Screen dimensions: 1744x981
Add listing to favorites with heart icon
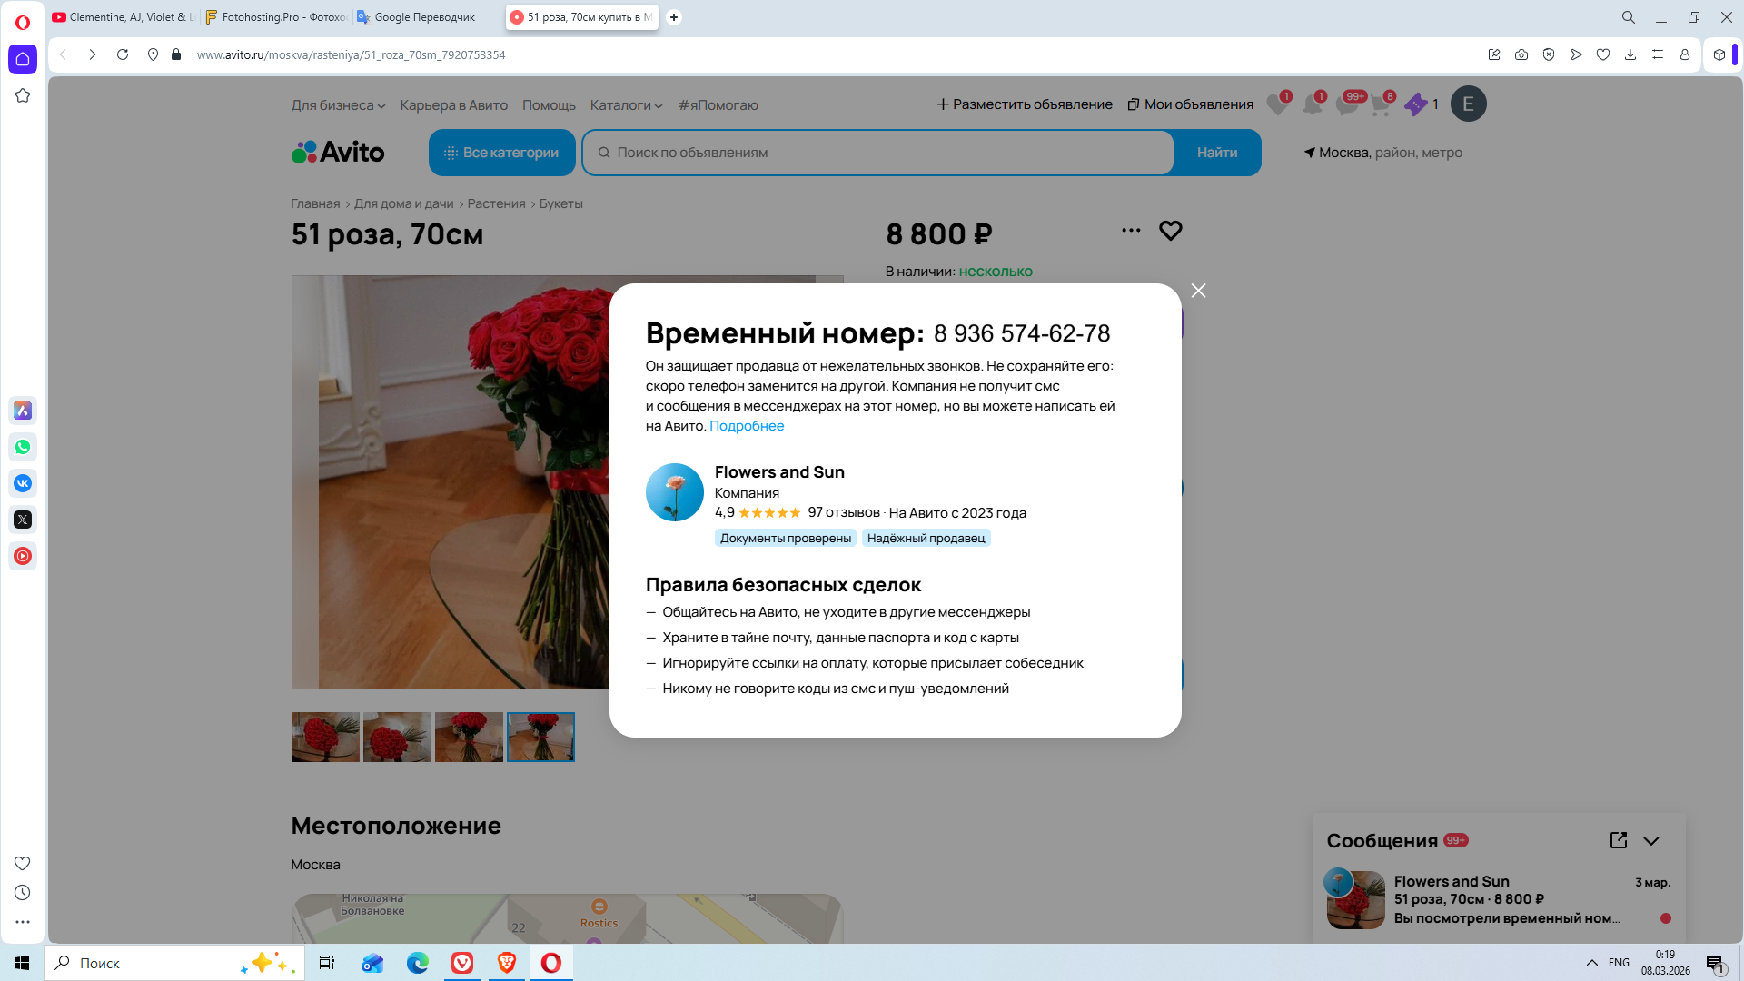1170,231
